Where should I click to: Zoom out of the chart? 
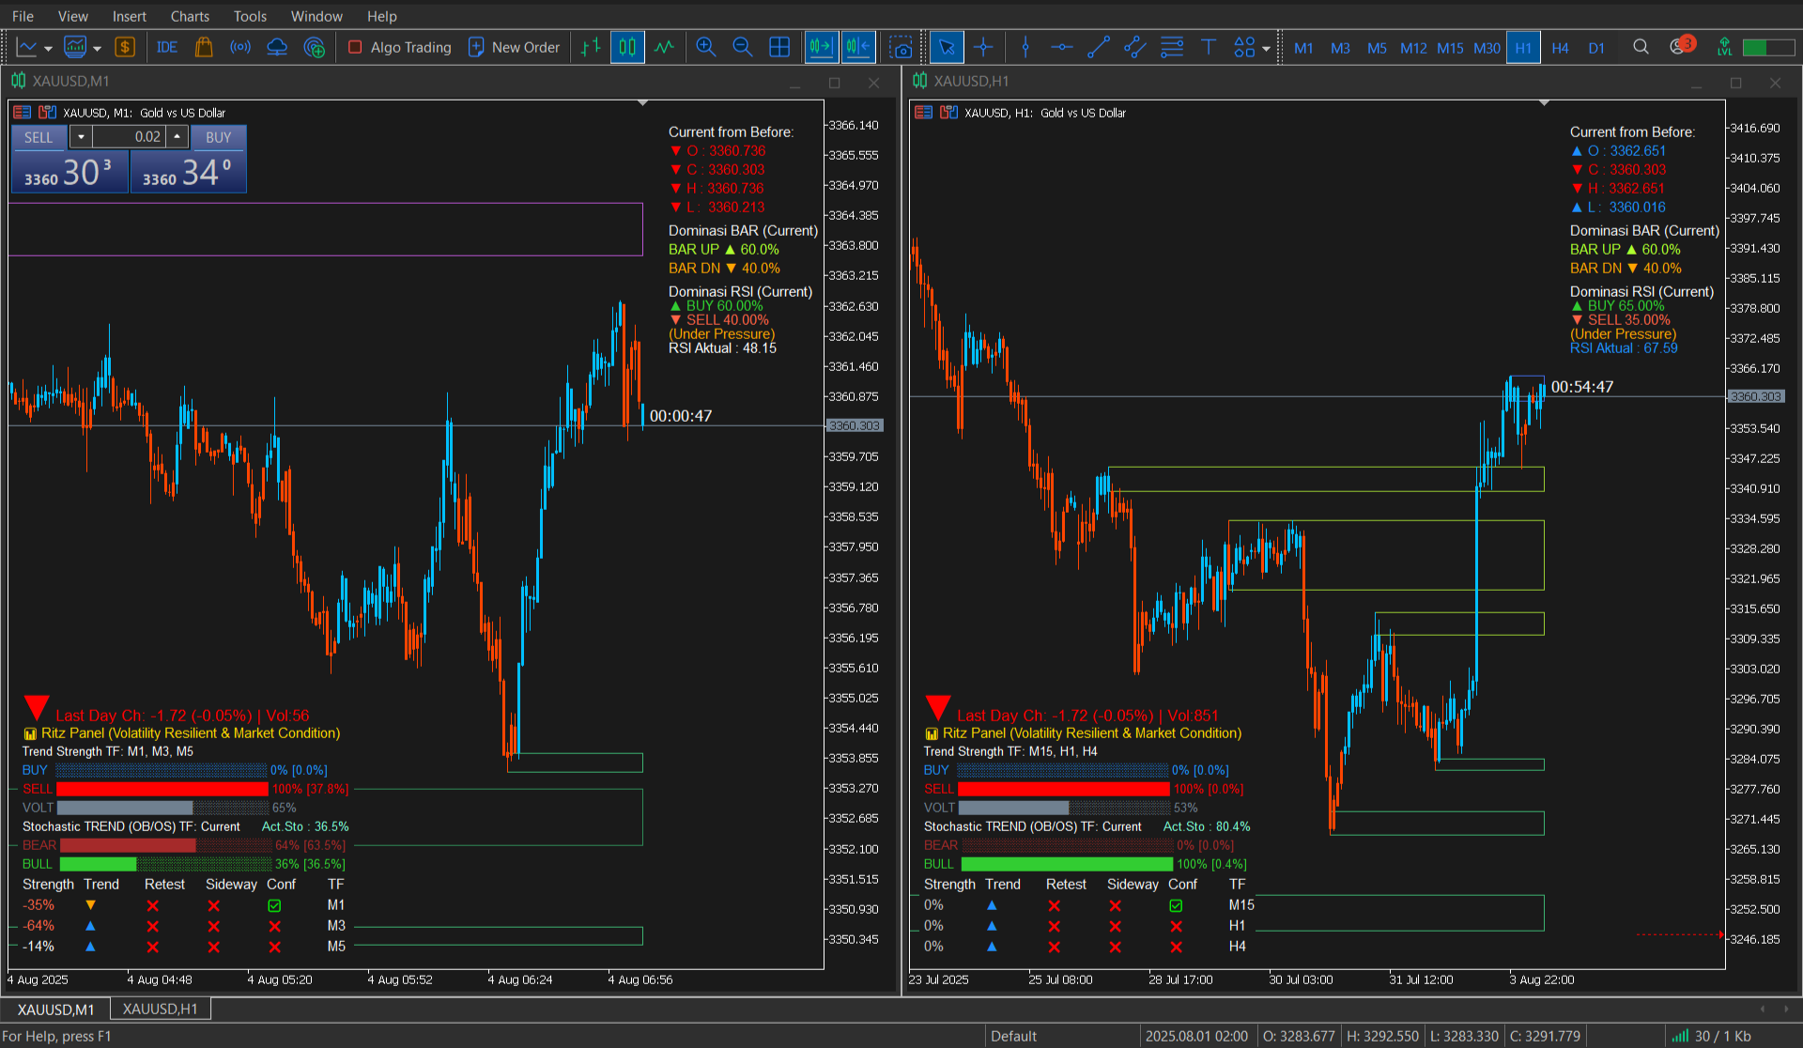coord(743,47)
